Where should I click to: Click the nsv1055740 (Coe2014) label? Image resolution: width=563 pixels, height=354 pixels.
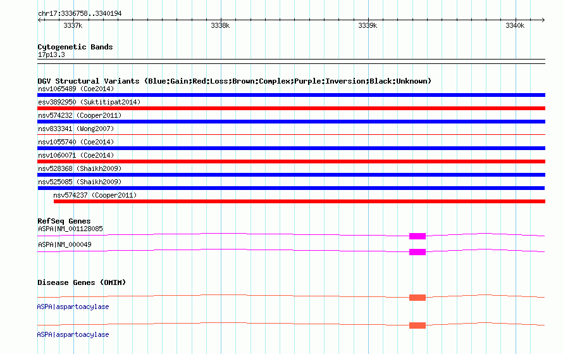(x=76, y=142)
